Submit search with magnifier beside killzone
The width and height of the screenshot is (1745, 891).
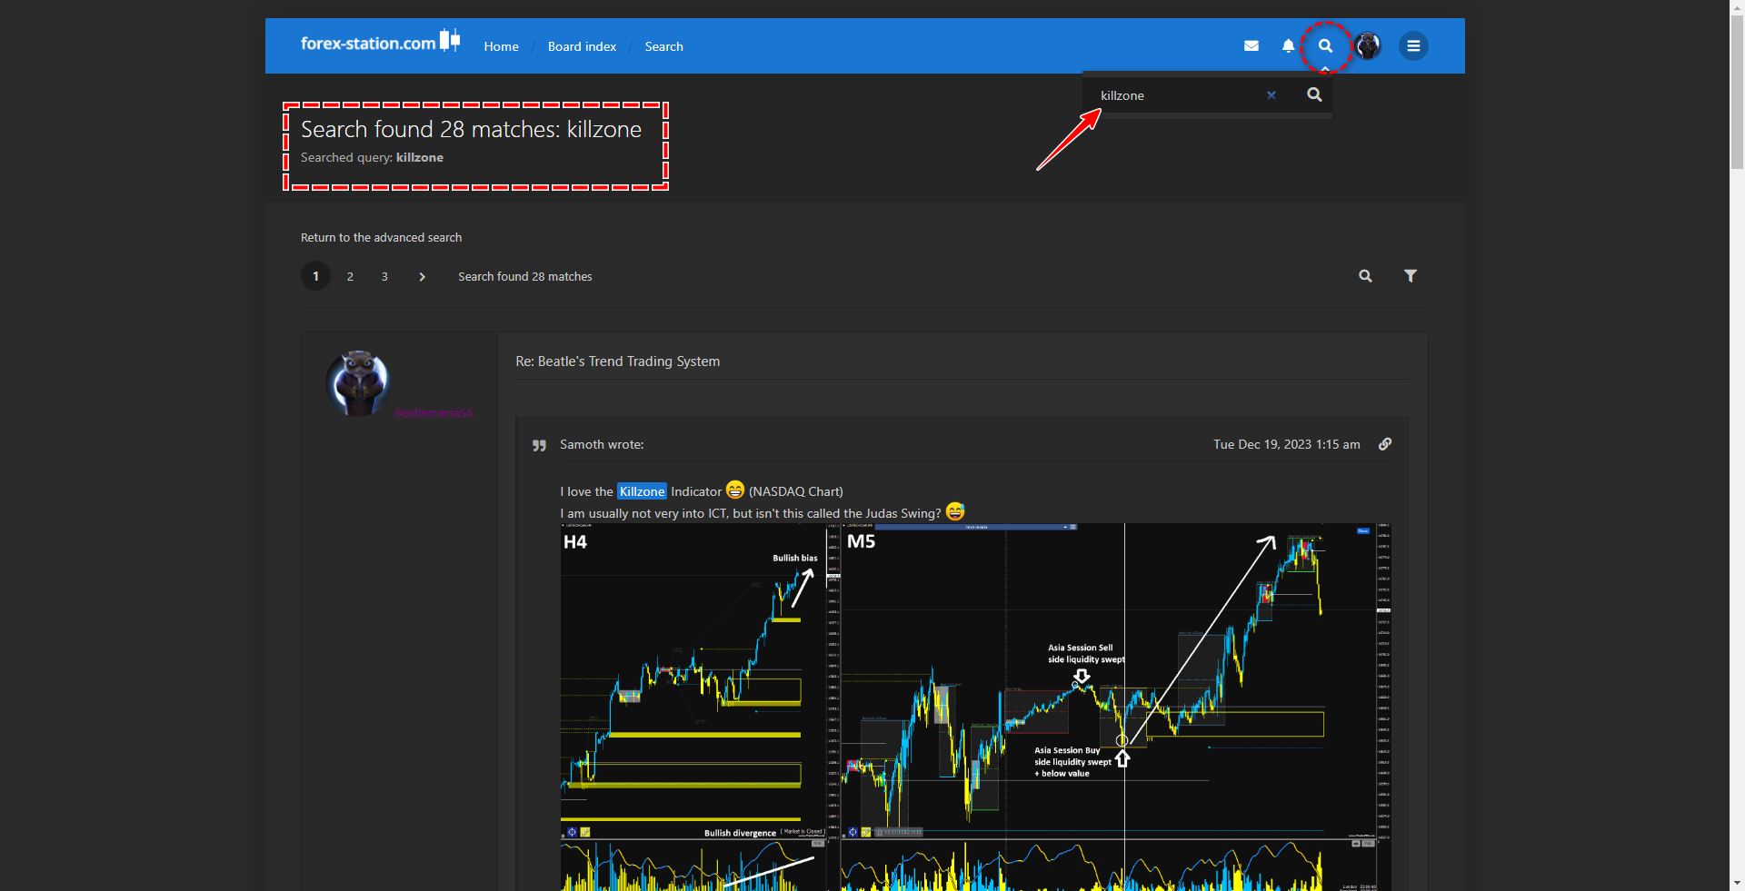click(1314, 94)
